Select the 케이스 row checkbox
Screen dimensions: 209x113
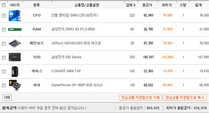[x=4, y=72]
